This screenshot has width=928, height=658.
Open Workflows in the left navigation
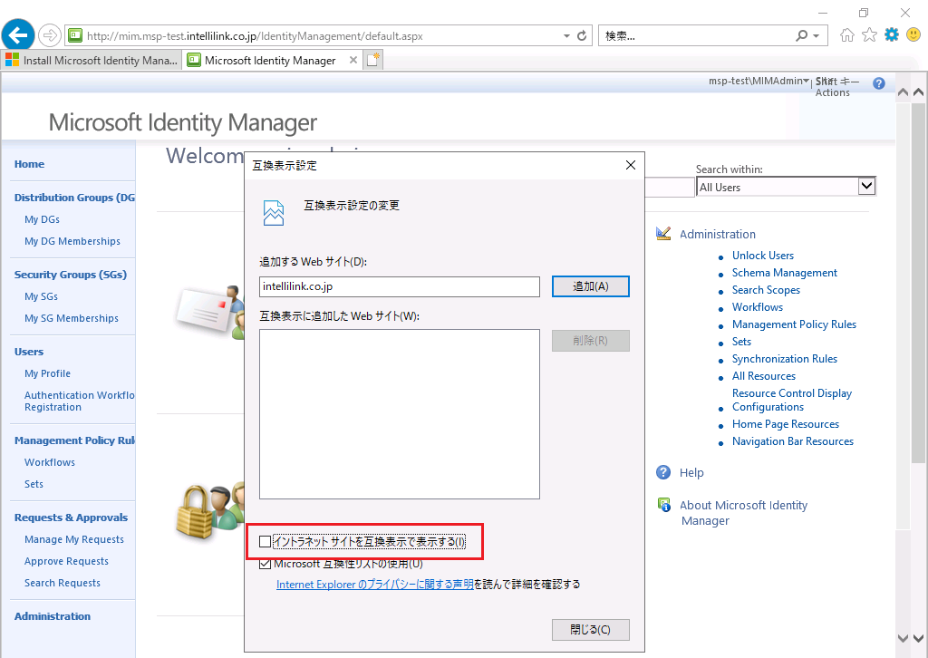point(50,463)
